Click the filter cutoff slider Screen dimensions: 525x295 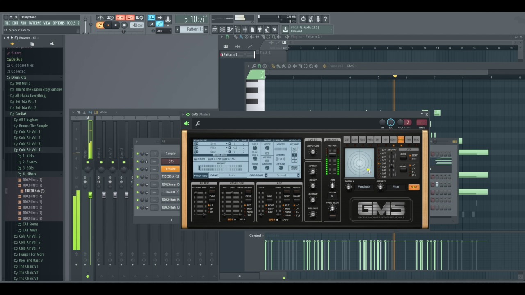[195, 204]
